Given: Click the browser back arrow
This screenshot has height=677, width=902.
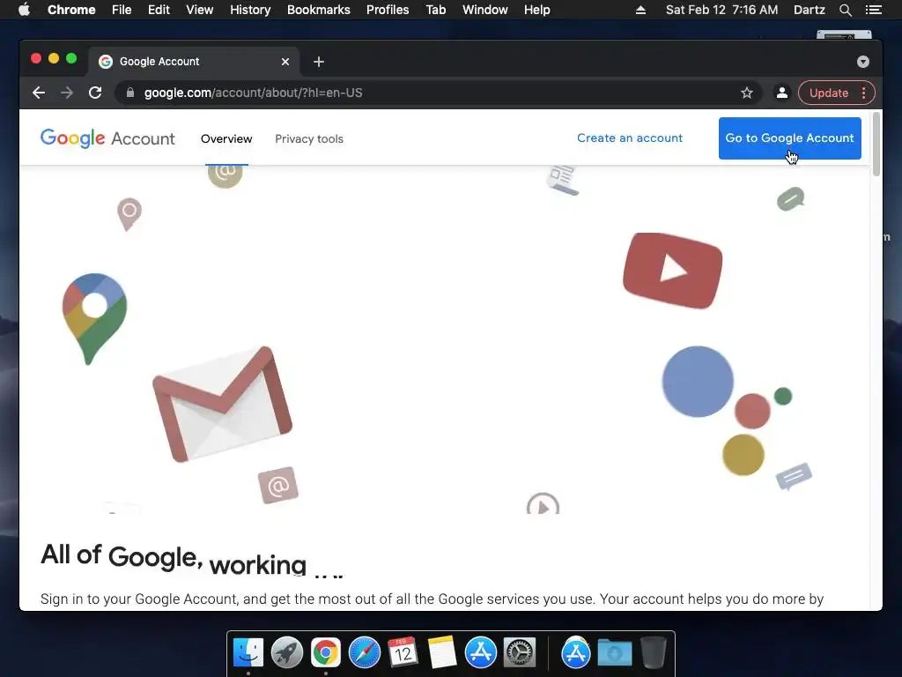Looking at the screenshot, I should tap(39, 93).
